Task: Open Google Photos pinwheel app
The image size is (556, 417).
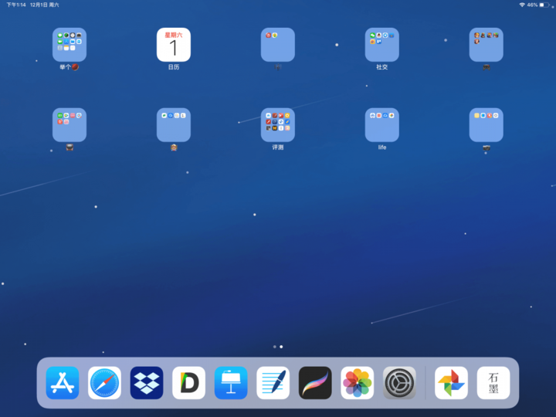Action: point(452,383)
